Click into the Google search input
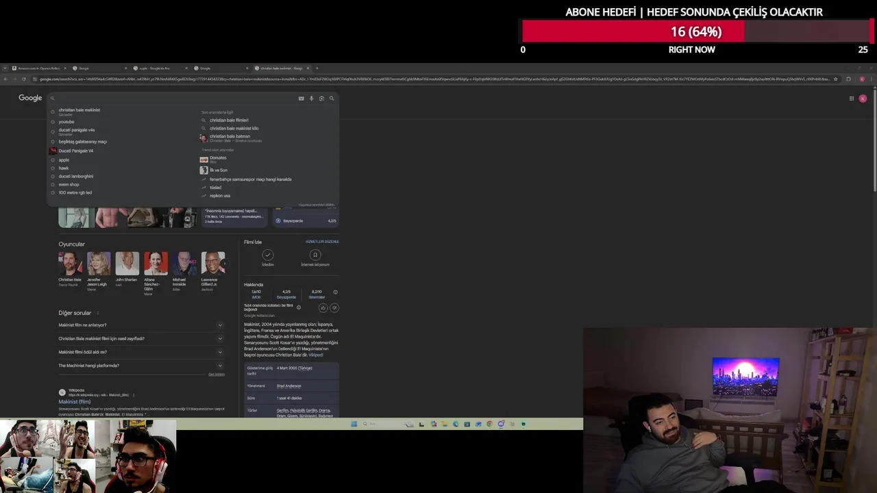This screenshot has width=877, height=493. pyautogui.click(x=175, y=99)
